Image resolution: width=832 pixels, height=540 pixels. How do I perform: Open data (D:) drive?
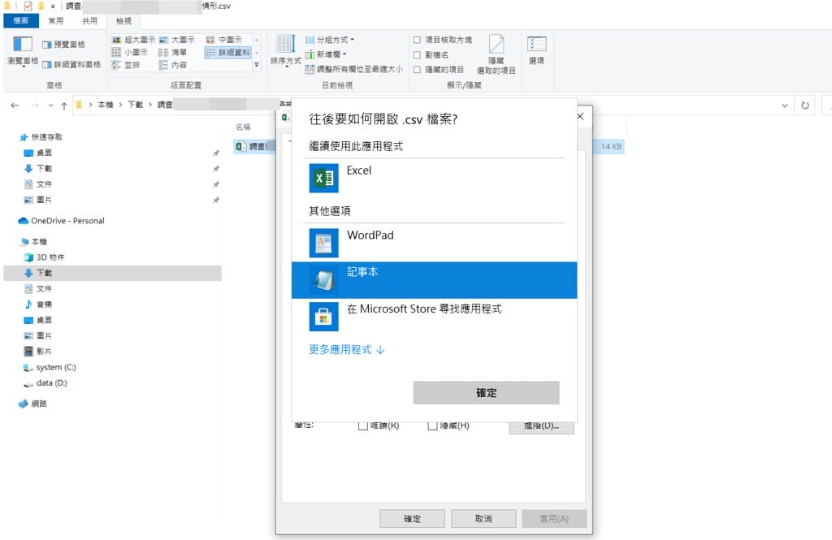[x=45, y=383]
